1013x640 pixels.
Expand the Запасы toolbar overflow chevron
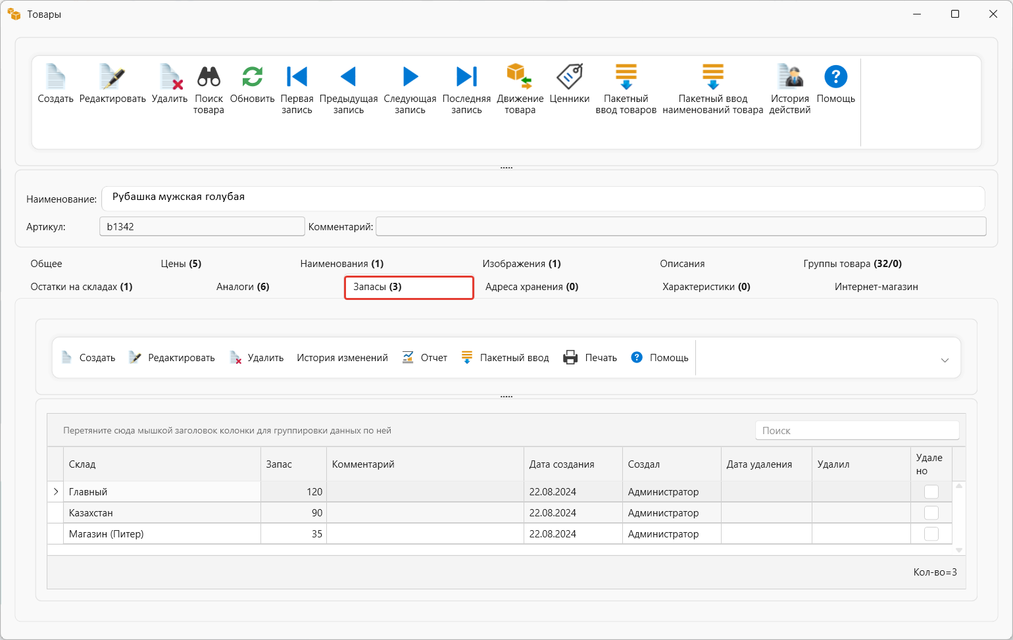pyautogui.click(x=945, y=360)
